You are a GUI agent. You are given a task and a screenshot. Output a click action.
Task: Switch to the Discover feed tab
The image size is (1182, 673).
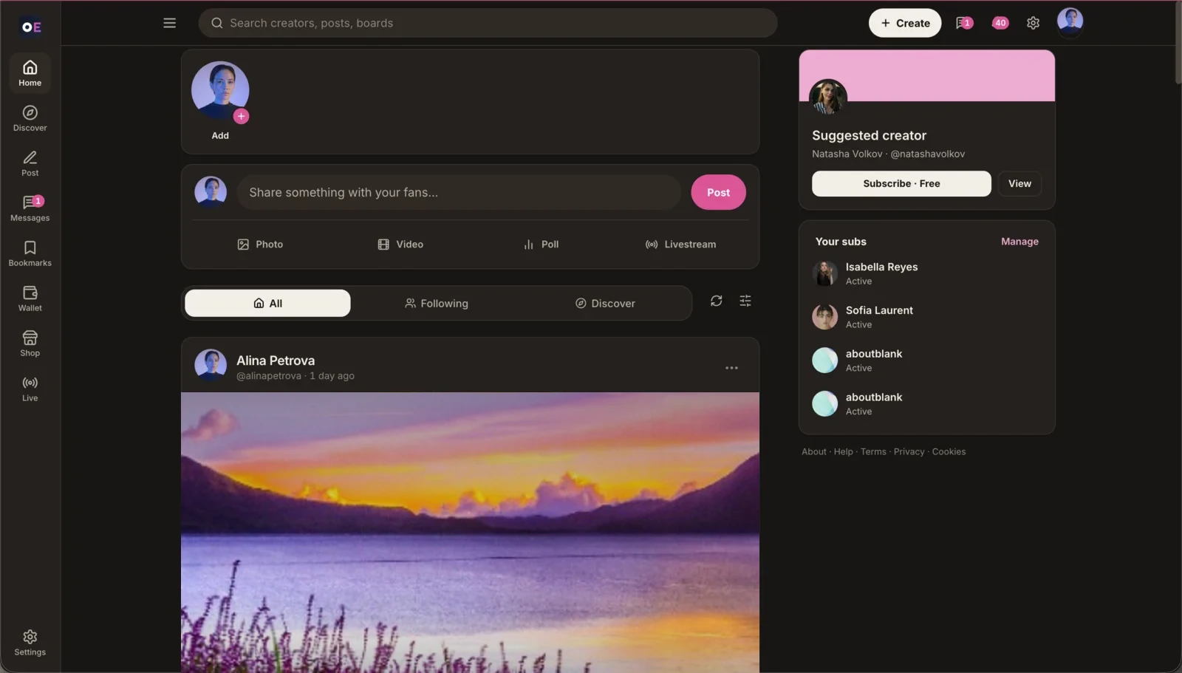[605, 303]
